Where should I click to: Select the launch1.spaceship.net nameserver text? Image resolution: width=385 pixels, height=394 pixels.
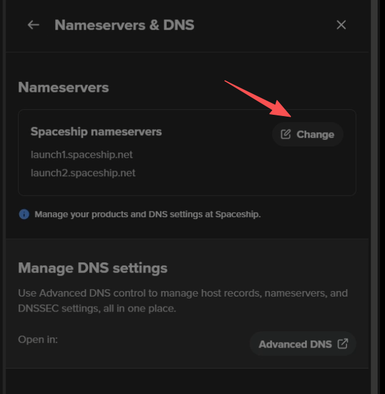point(82,154)
